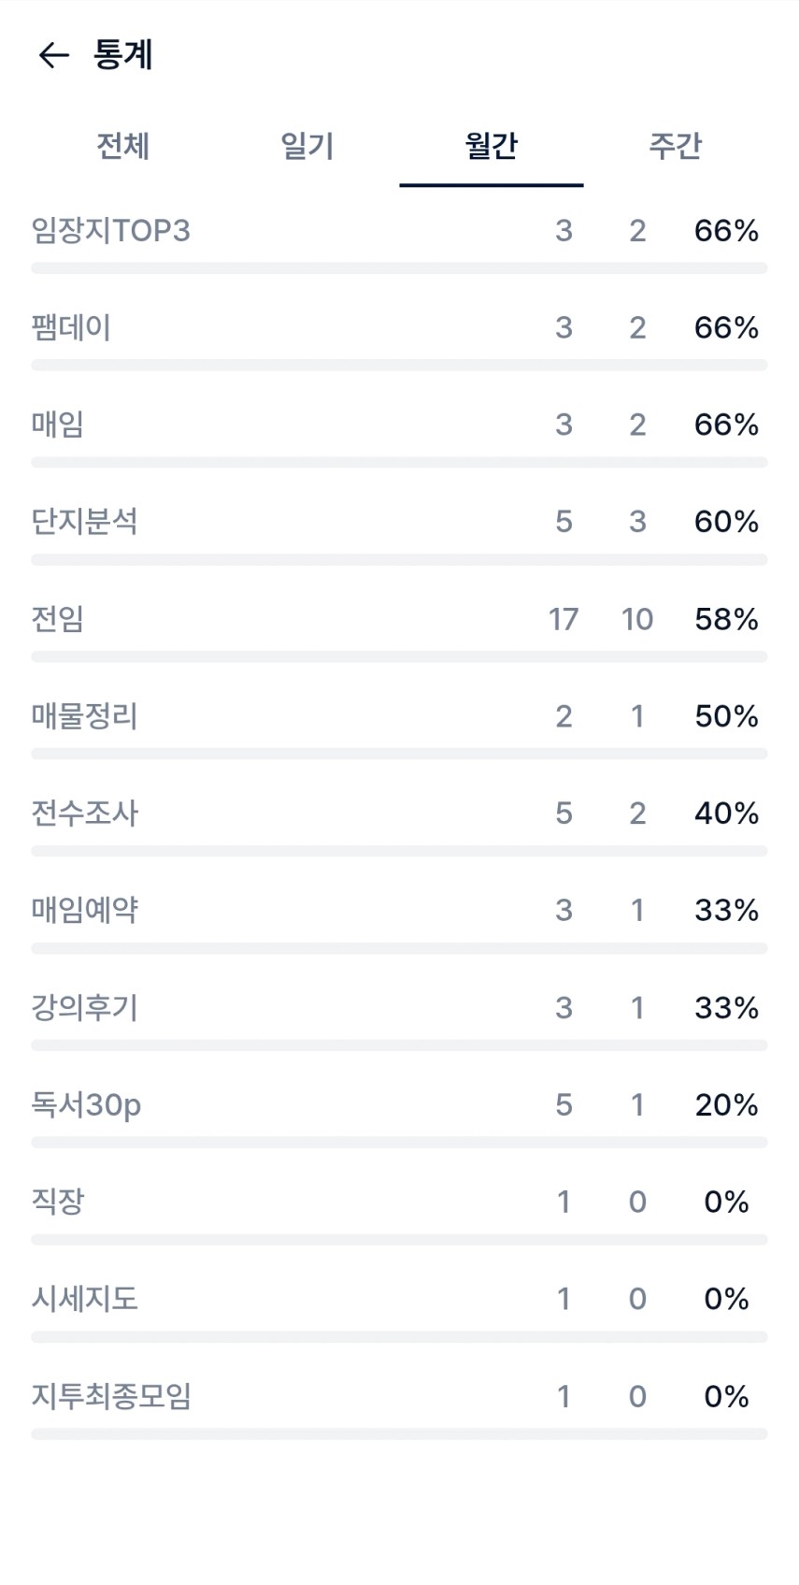799x1585 pixels.
Task: Click the progress bar under 임장지TOP3
Action: (399, 268)
